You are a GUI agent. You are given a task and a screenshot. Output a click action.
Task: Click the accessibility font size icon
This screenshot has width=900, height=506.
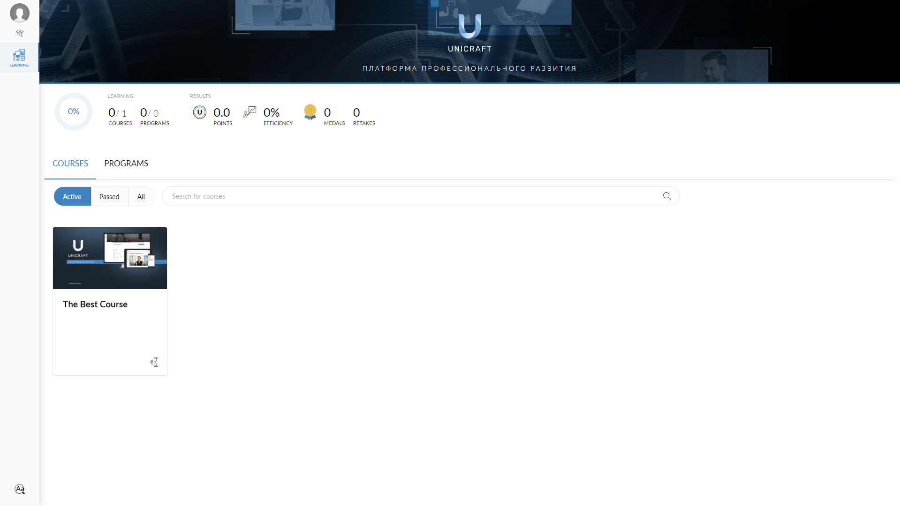20,489
